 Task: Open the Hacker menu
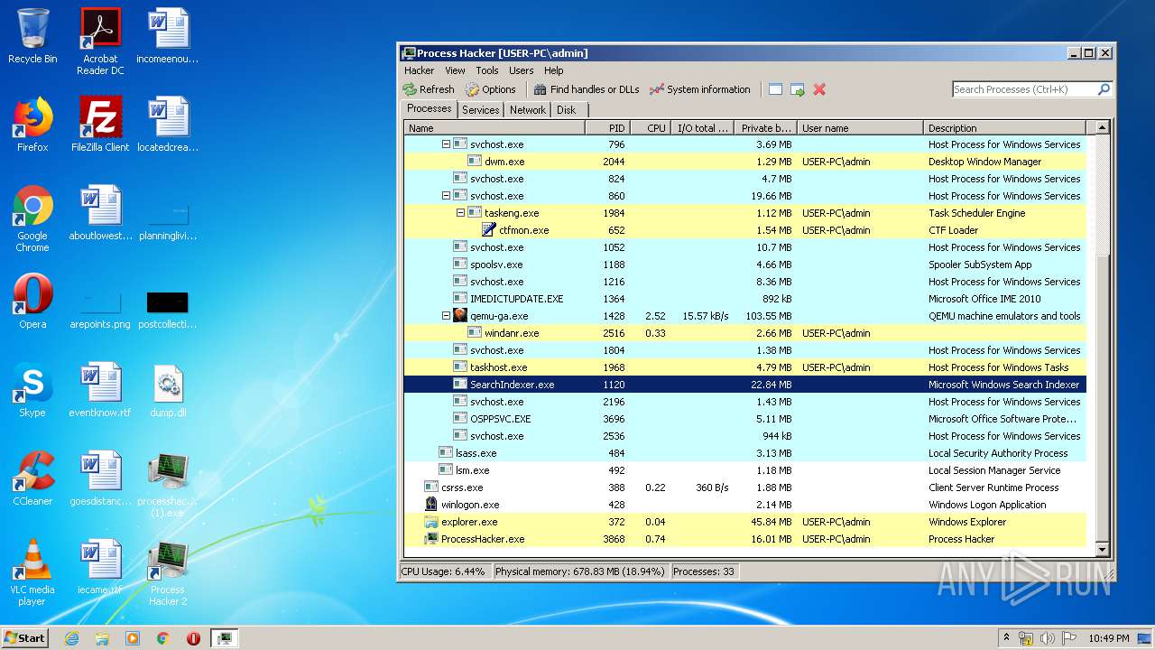[x=419, y=70]
